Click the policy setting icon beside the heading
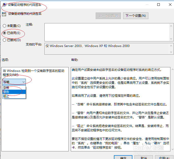174x159 pixels. coord(4,14)
